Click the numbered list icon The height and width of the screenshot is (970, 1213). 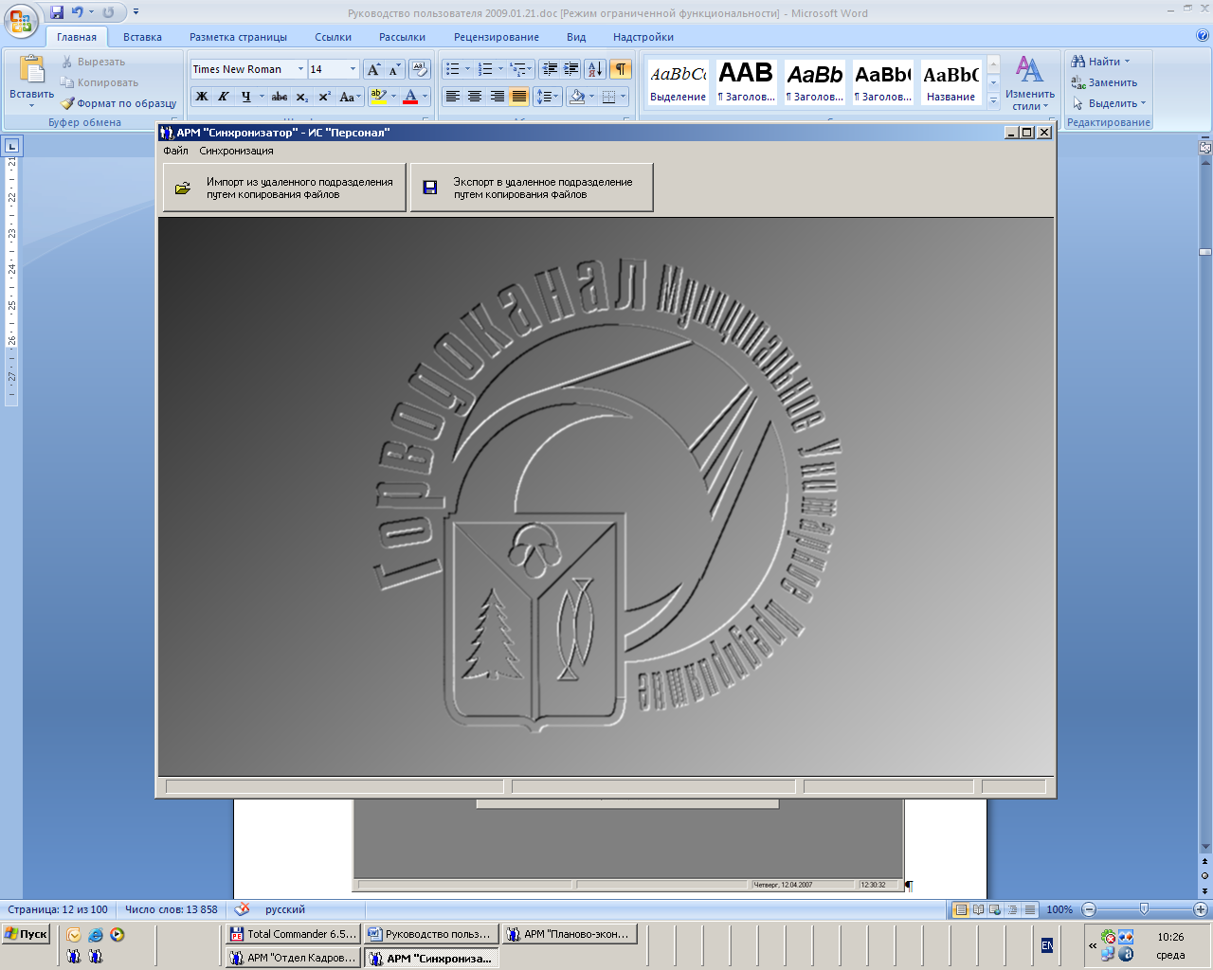coord(485,69)
